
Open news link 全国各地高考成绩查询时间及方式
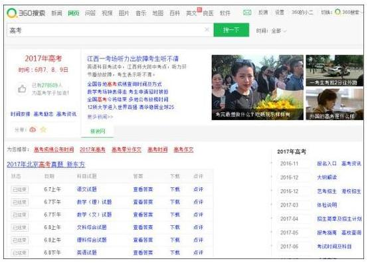click(124, 84)
